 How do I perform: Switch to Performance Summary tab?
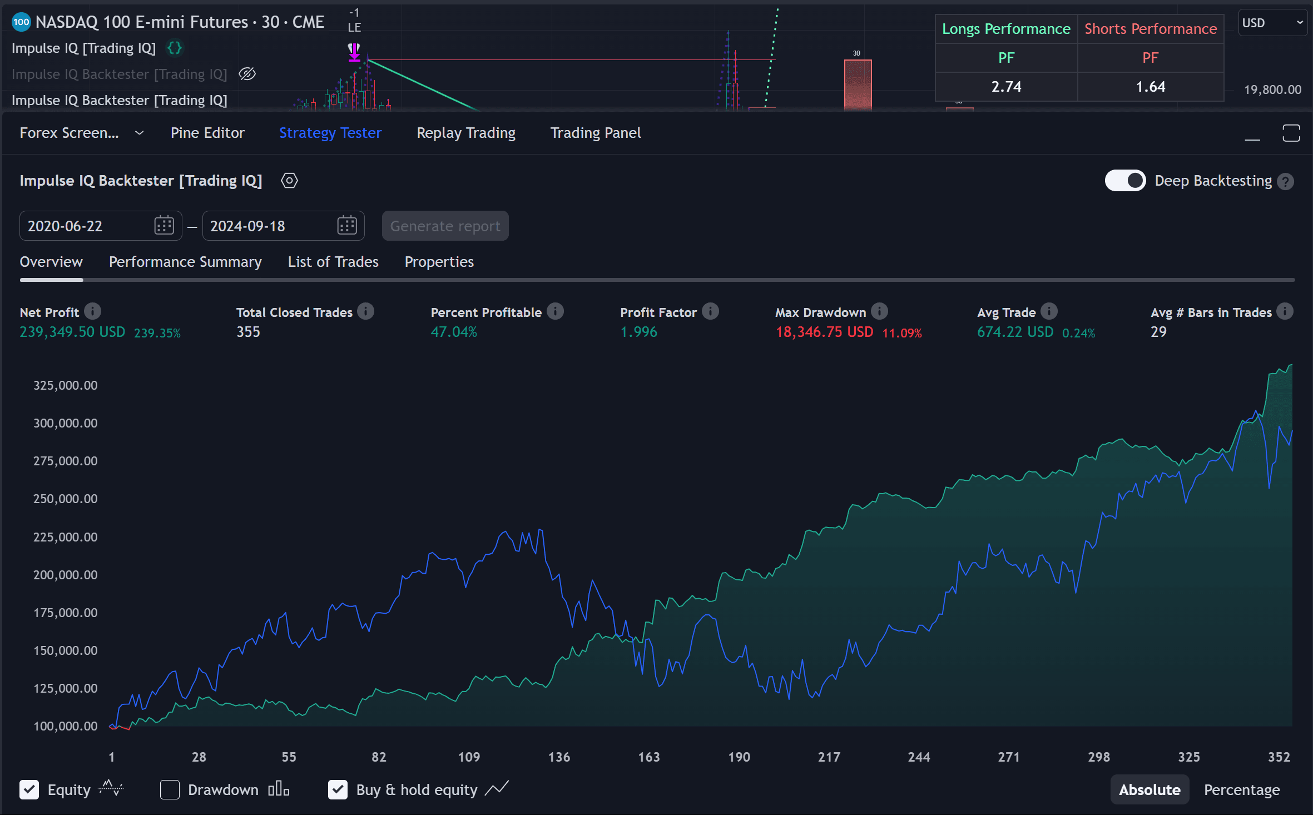pyautogui.click(x=185, y=262)
